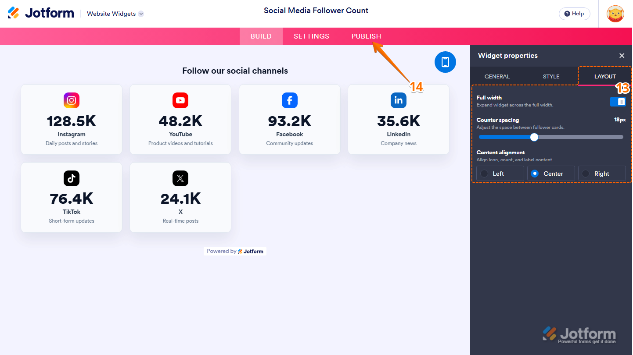
Task: Select Left content alignment
Action: coord(500,174)
